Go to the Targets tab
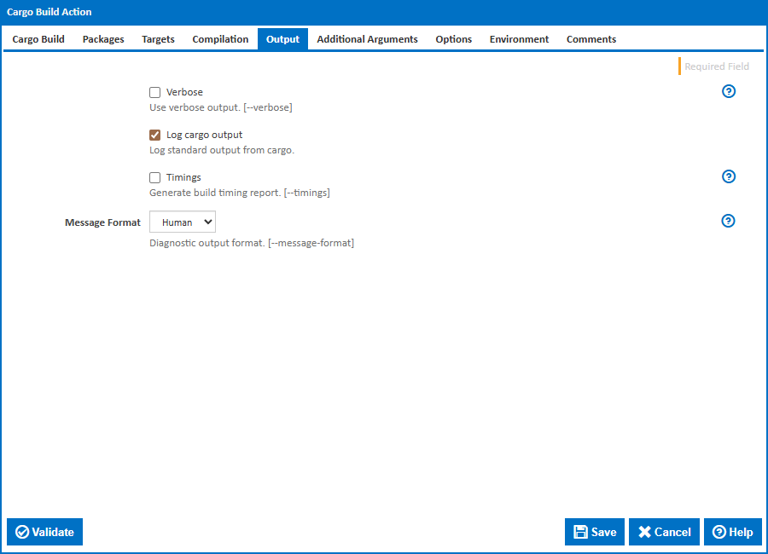768x554 pixels. pyautogui.click(x=158, y=39)
